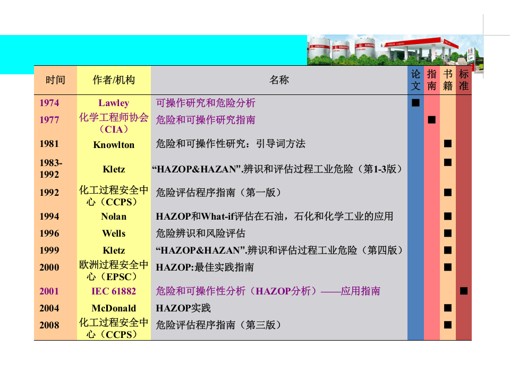Select the year cell '2000'
510x382 pixels.
[49, 267]
